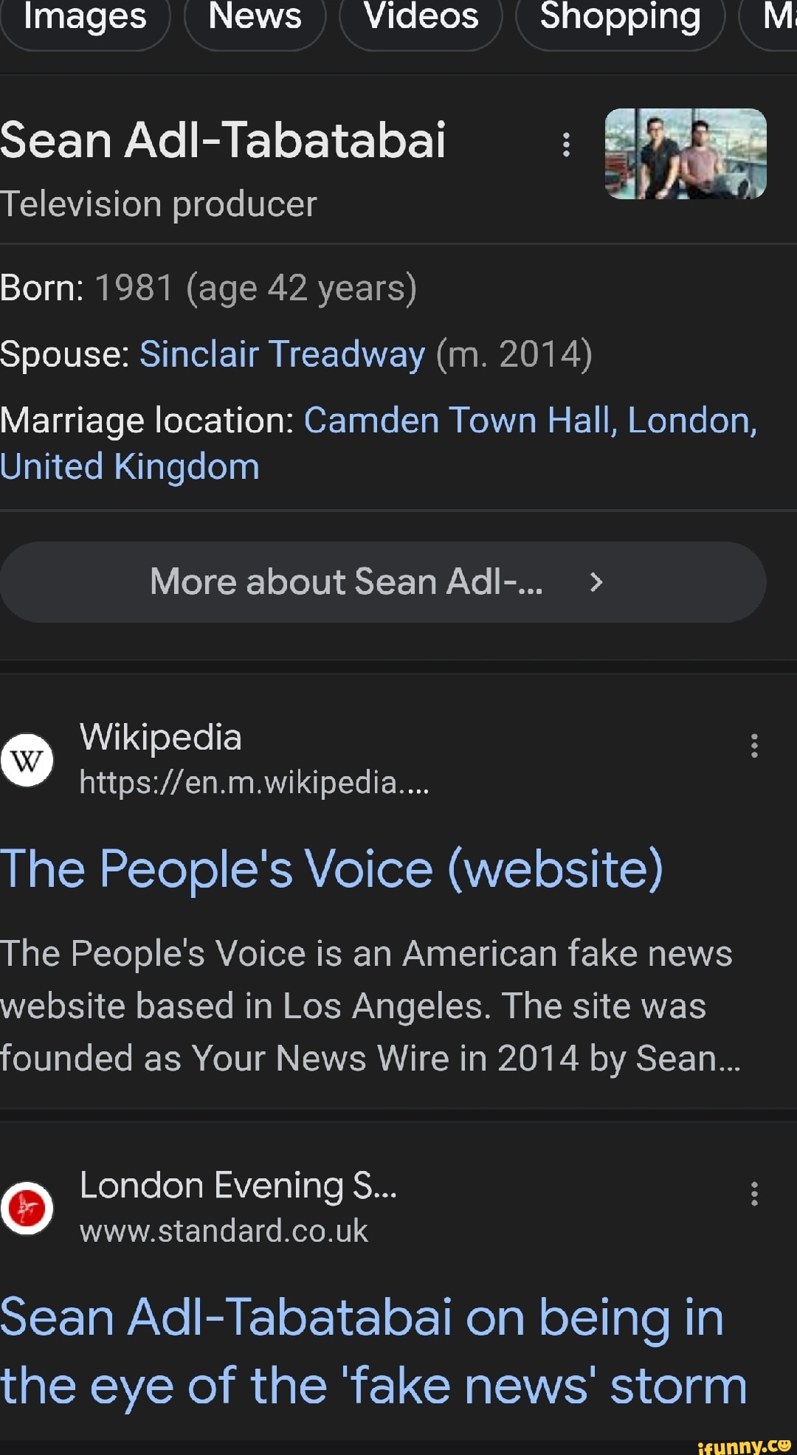
Task: View the Sean Adl-Tabatabai panel photo
Action: pos(686,154)
